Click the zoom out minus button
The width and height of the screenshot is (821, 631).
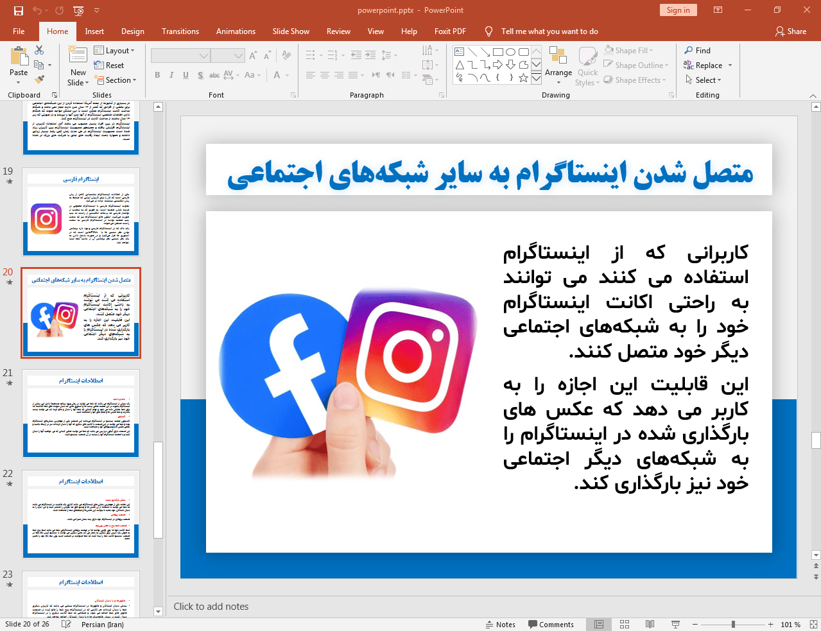pos(695,624)
